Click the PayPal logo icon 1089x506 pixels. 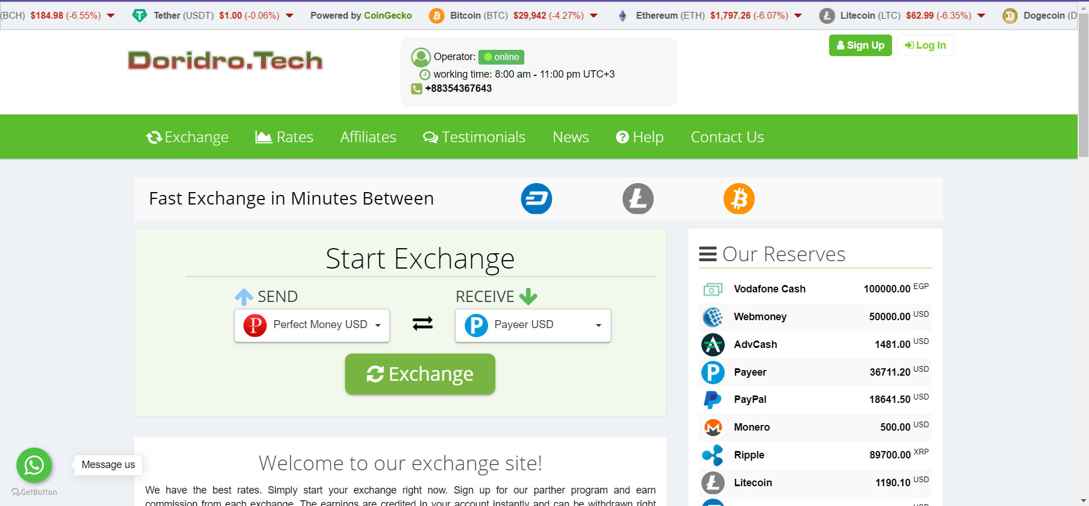[x=713, y=400]
